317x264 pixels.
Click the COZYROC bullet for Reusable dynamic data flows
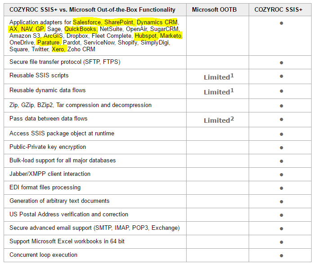coord(281,91)
